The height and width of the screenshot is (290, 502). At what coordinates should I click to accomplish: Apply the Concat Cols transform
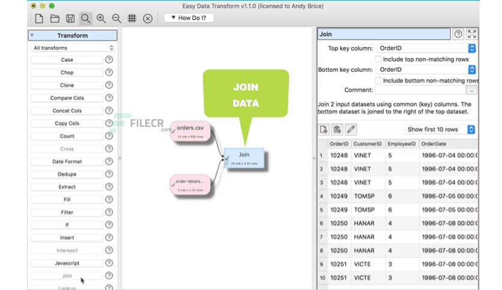pyautogui.click(x=67, y=110)
